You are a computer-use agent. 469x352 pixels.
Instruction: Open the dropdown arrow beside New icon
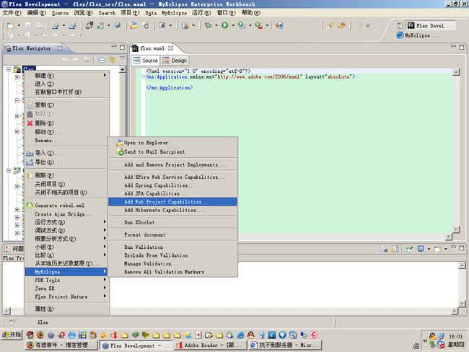pyautogui.click(x=19, y=25)
